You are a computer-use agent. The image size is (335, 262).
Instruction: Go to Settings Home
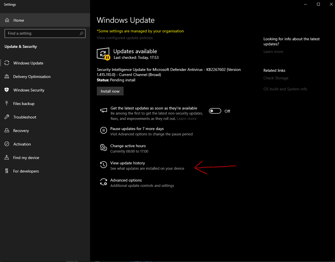pos(45,20)
